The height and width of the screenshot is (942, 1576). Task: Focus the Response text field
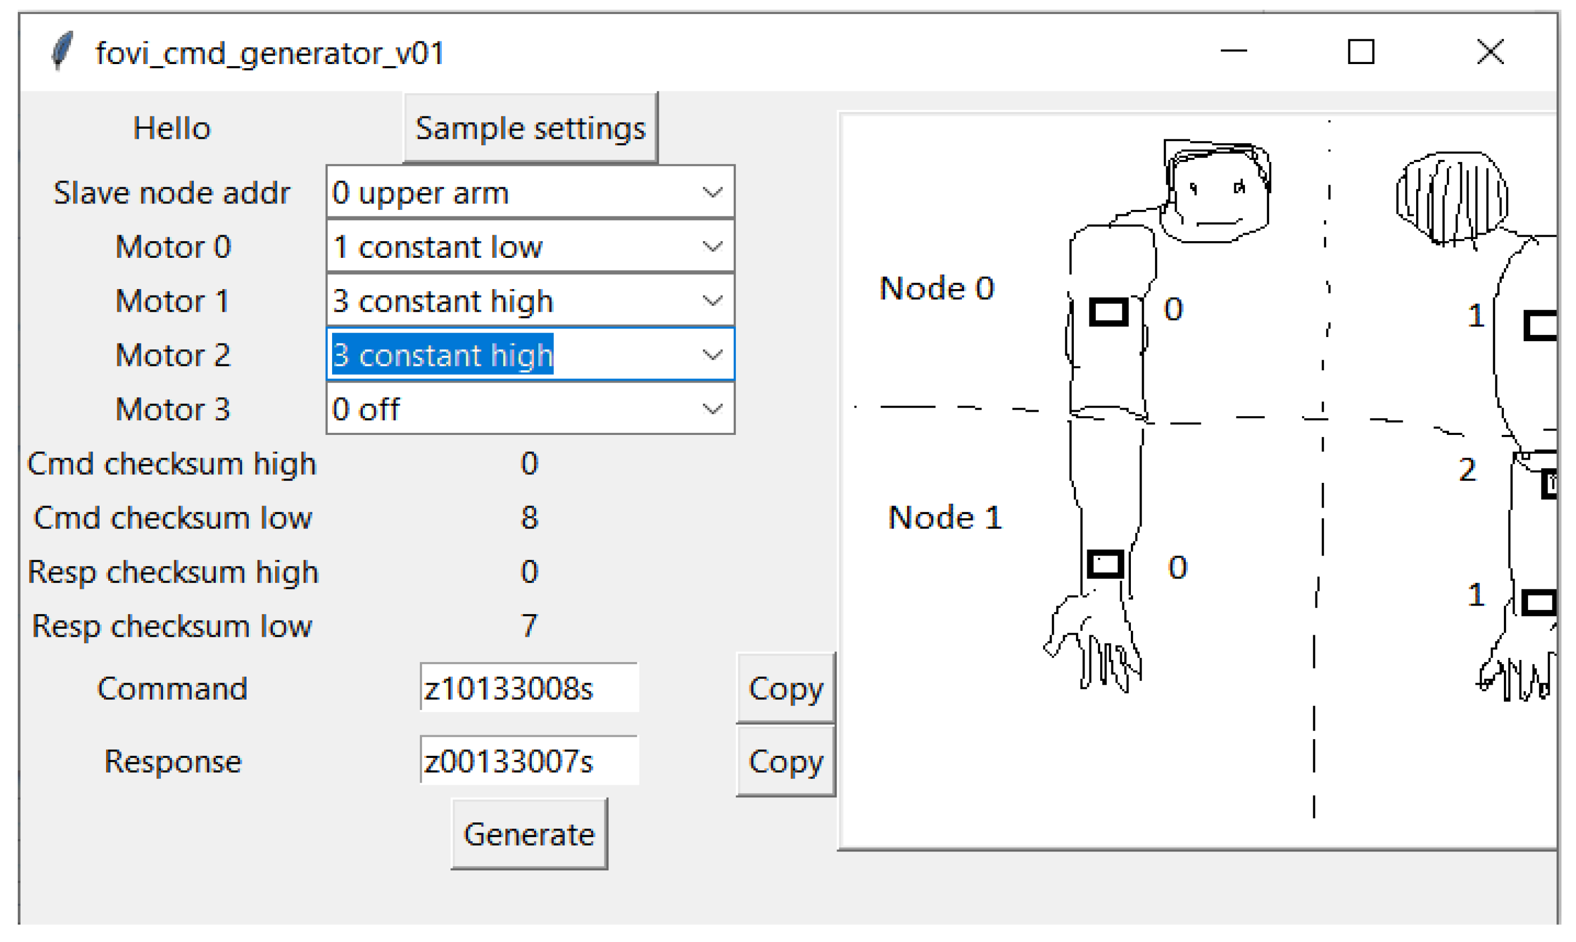point(529,761)
